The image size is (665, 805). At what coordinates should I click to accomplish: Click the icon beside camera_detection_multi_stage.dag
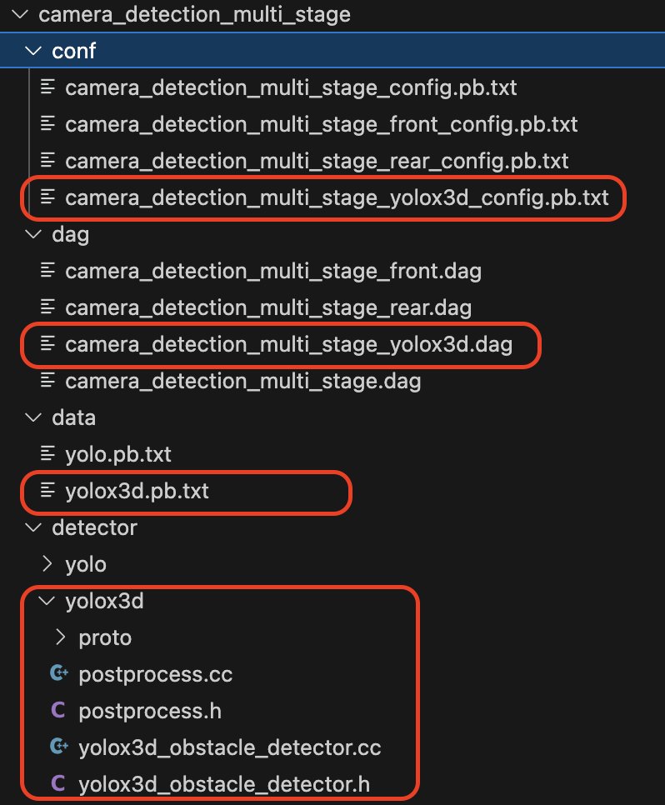46,382
